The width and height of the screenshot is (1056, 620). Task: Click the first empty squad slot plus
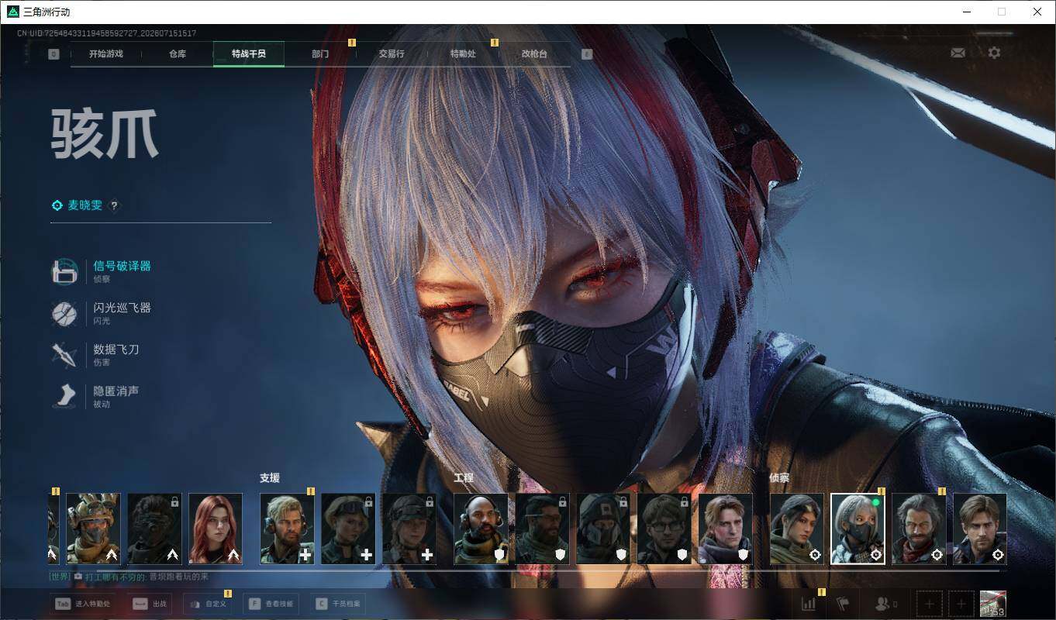coord(930,604)
